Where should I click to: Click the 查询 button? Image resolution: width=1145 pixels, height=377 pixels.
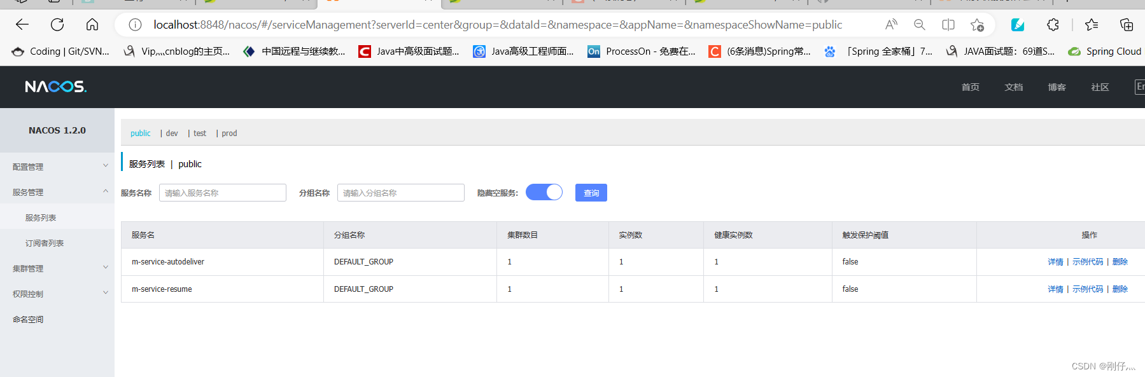pos(591,193)
